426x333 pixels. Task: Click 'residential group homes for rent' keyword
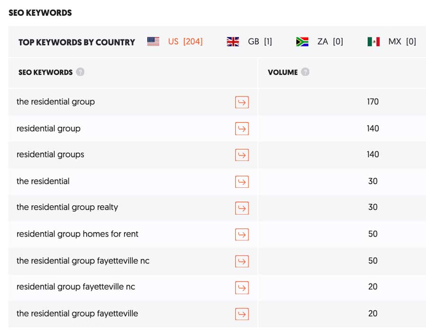click(78, 234)
